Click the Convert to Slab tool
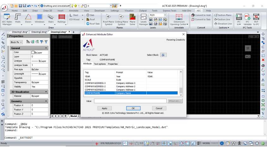The width and height of the screenshot is (267, 150). pos(201,19)
